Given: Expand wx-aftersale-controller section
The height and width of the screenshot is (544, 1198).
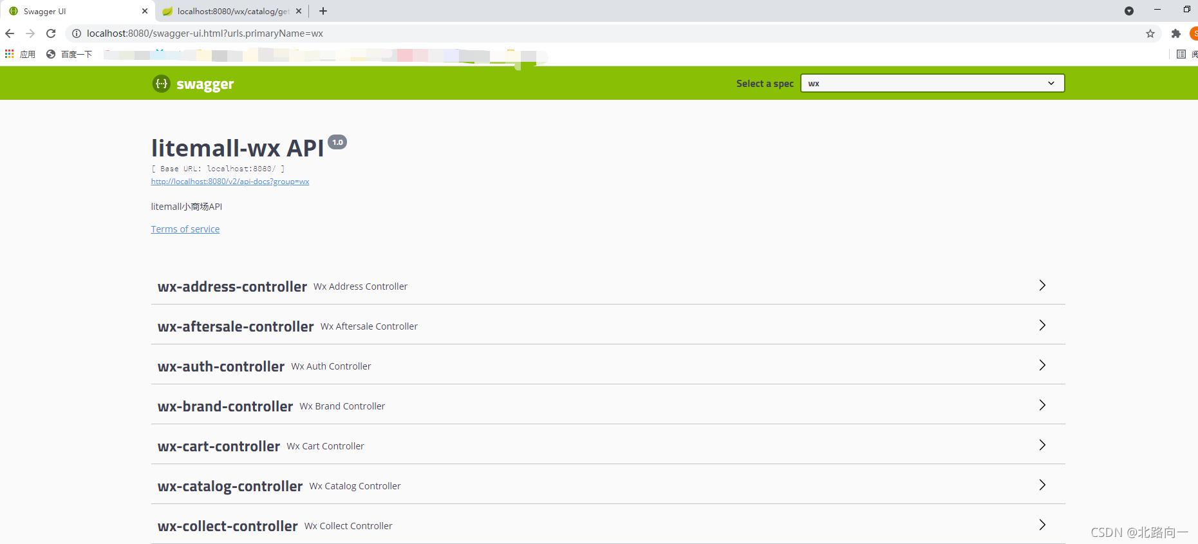Looking at the screenshot, I should click(1042, 325).
